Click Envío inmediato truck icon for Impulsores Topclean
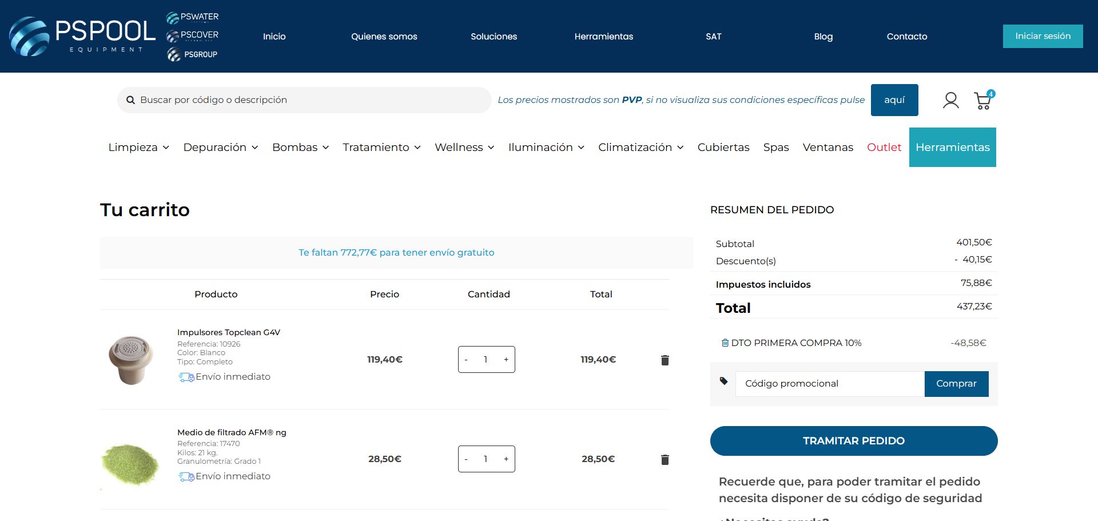The height and width of the screenshot is (521, 1098). point(186,377)
